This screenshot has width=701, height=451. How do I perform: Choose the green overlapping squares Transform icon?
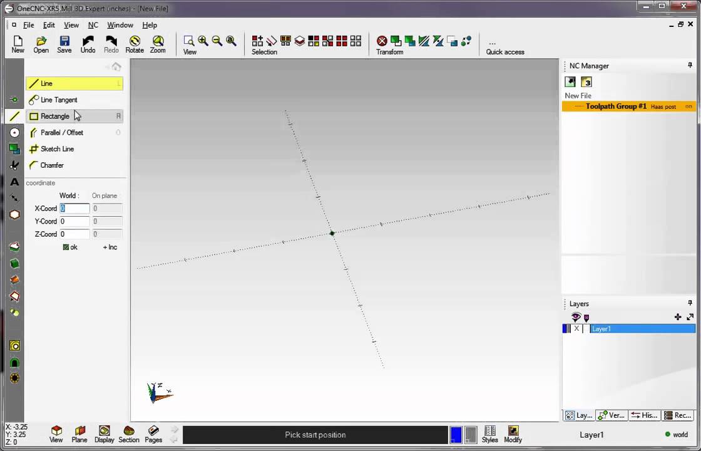tap(396, 41)
